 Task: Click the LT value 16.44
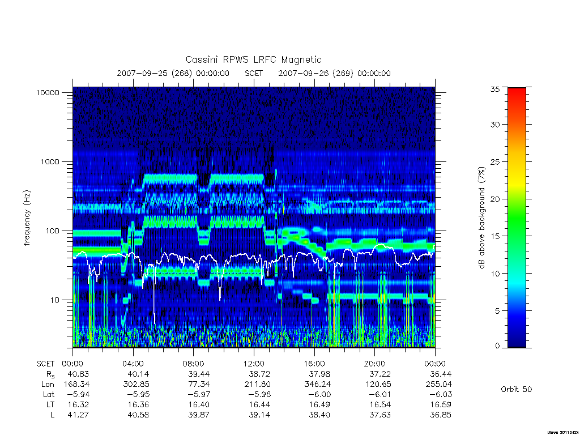click(259, 404)
